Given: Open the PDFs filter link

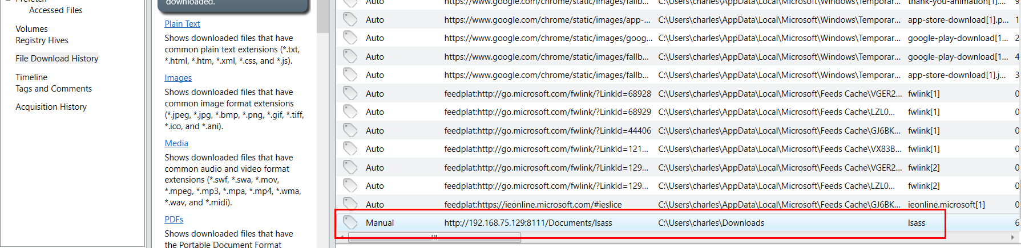Looking at the screenshot, I should click(x=174, y=220).
